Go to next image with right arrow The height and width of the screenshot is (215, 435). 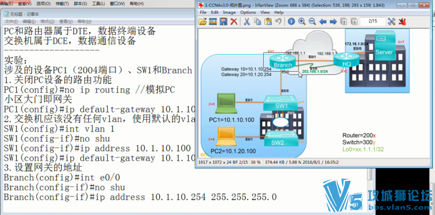click(x=333, y=22)
